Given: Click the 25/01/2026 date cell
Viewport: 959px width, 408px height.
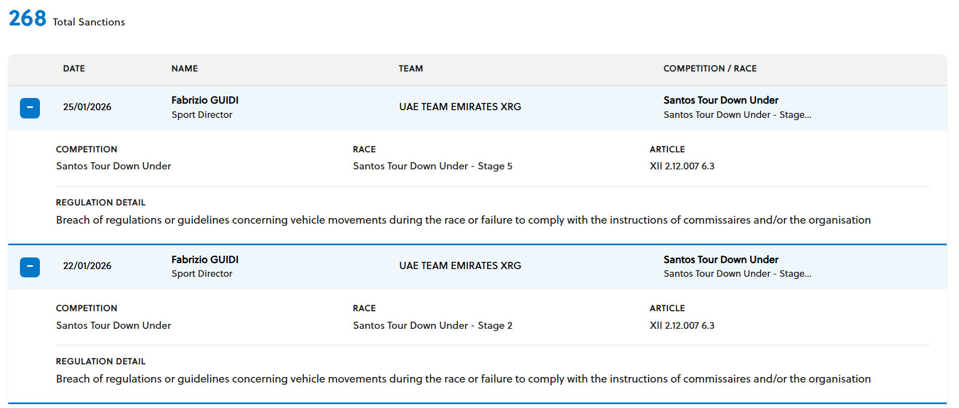Looking at the screenshot, I should [87, 107].
